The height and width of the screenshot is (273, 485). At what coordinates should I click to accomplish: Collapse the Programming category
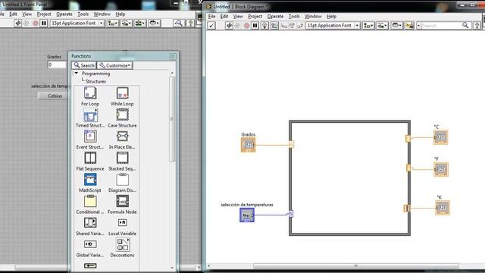point(76,74)
